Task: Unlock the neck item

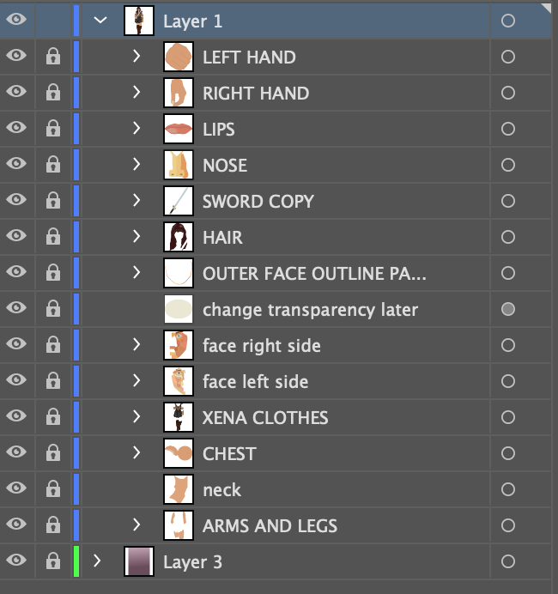Action: coord(53,488)
